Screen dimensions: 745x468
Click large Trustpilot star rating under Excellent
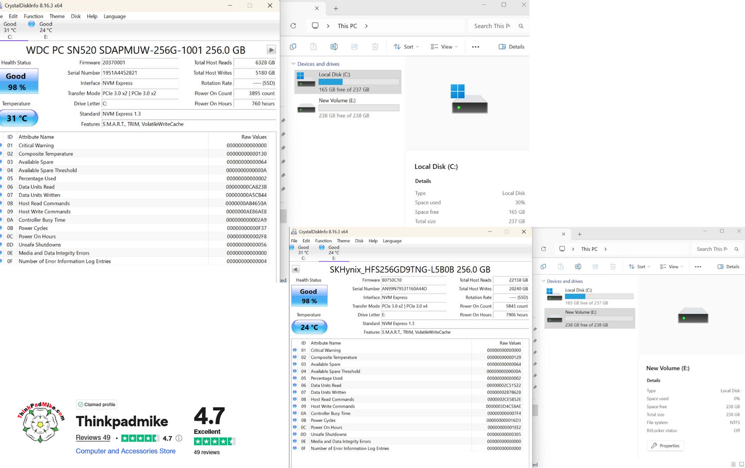(214, 441)
